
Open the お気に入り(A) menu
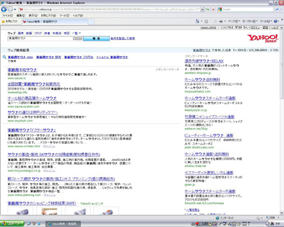pyautogui.click(x=48, y=15)
